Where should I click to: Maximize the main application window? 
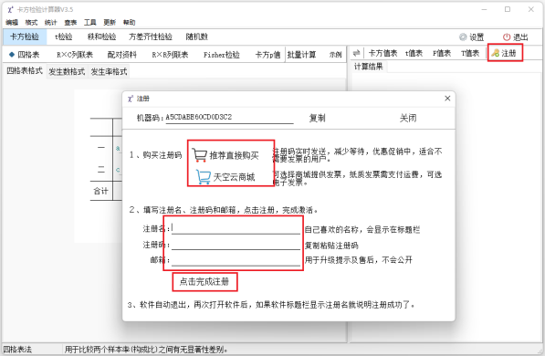click(508, 9)
